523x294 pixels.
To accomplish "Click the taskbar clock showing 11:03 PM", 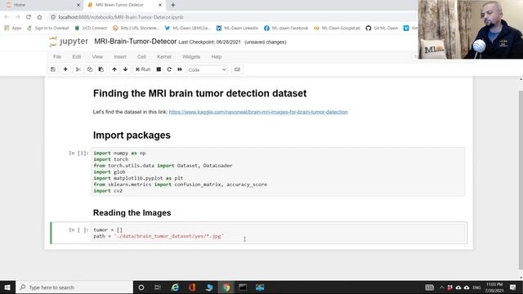I will pyautogui.click(x=494, y=287).
